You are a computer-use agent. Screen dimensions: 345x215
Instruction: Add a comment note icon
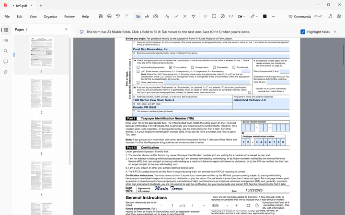tap(214, 16)
